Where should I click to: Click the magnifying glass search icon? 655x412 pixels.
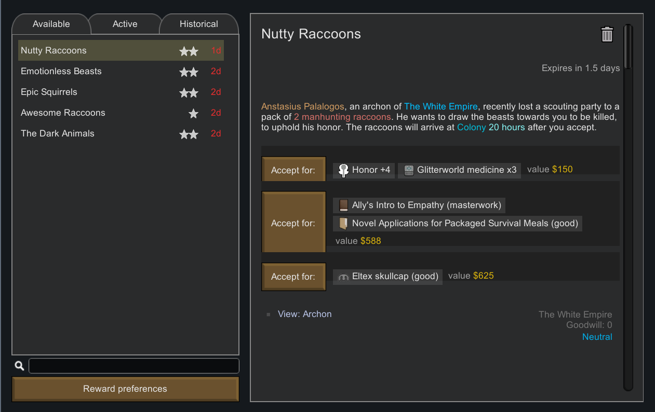point(19,366)
